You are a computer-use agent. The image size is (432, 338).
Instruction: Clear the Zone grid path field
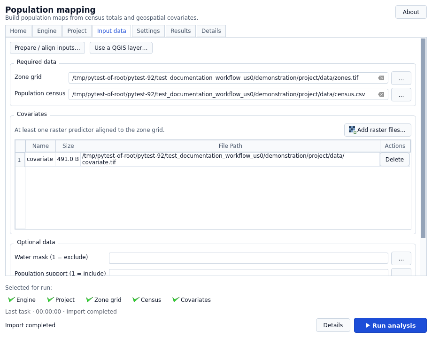381,78
